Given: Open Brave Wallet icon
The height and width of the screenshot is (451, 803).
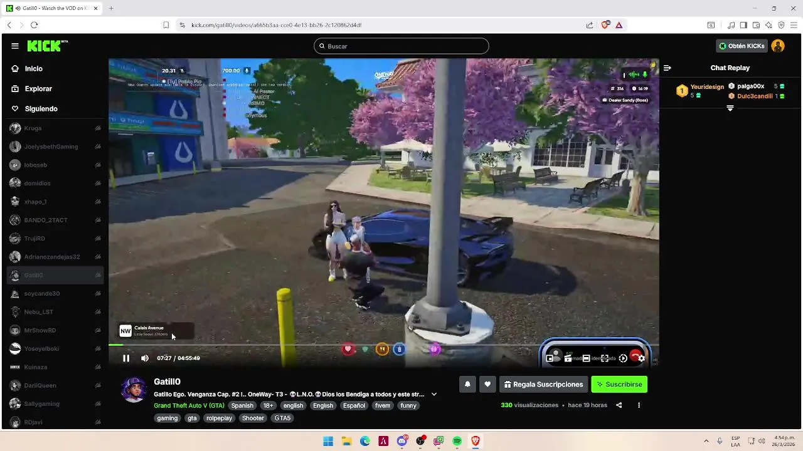Looking at the screenshot, I should 756,25.
